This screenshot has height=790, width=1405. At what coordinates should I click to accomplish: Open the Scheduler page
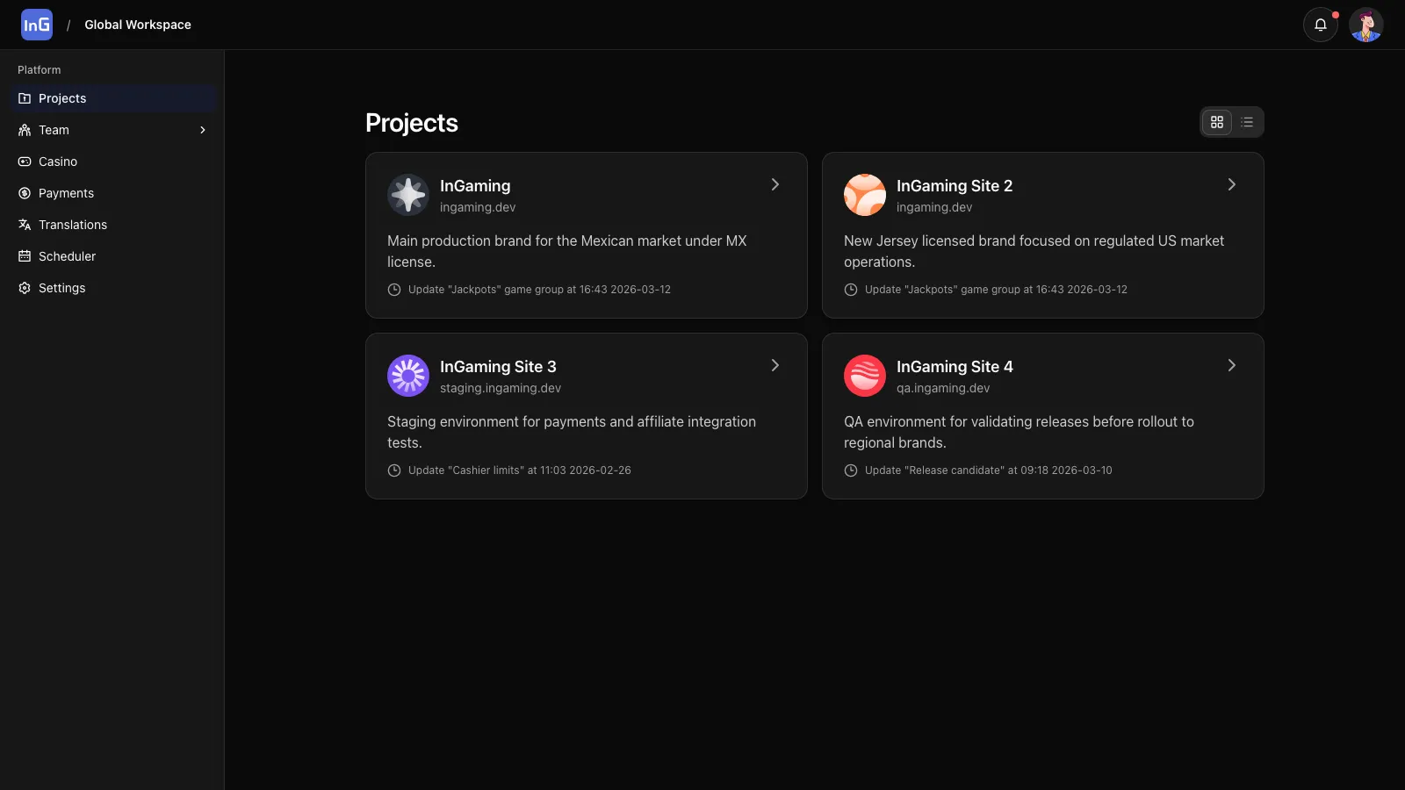(67, 256)
